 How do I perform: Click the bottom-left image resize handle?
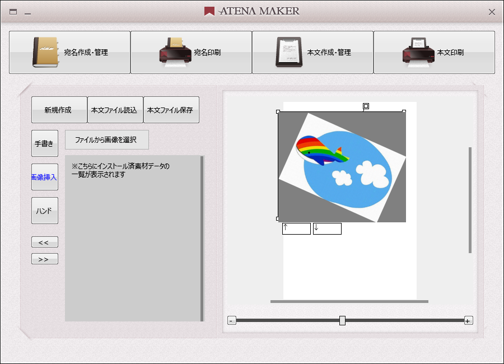coord(278,218)
